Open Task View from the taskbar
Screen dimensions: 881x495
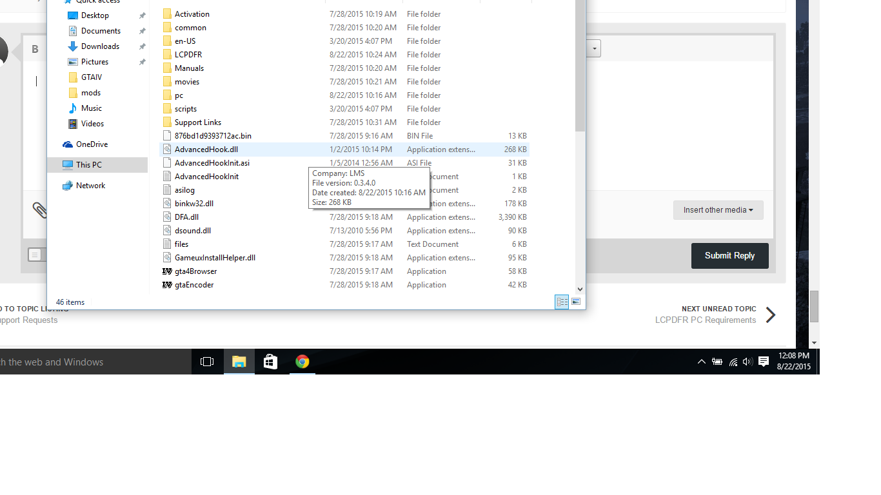point(207,362)
